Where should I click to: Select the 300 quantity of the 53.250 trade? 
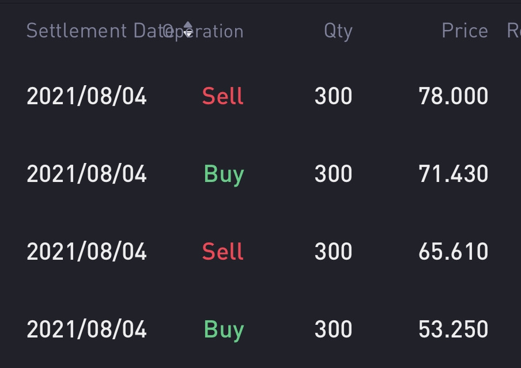point(333,329)
